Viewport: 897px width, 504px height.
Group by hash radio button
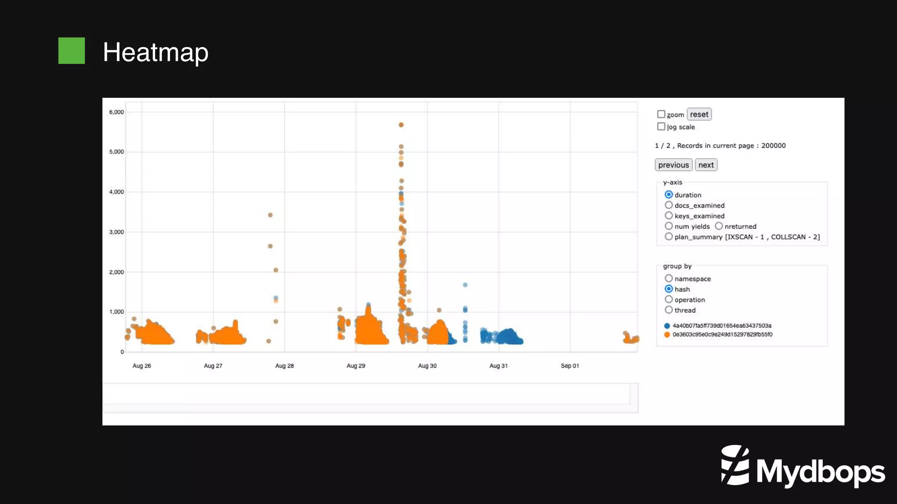(x=668, y=289)
